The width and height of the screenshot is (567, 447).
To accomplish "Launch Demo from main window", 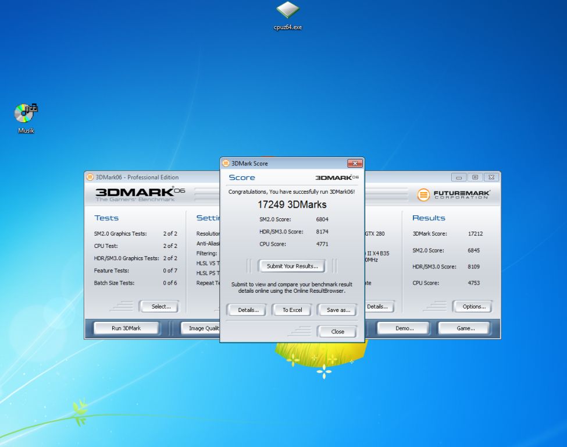I will [404, 328].
